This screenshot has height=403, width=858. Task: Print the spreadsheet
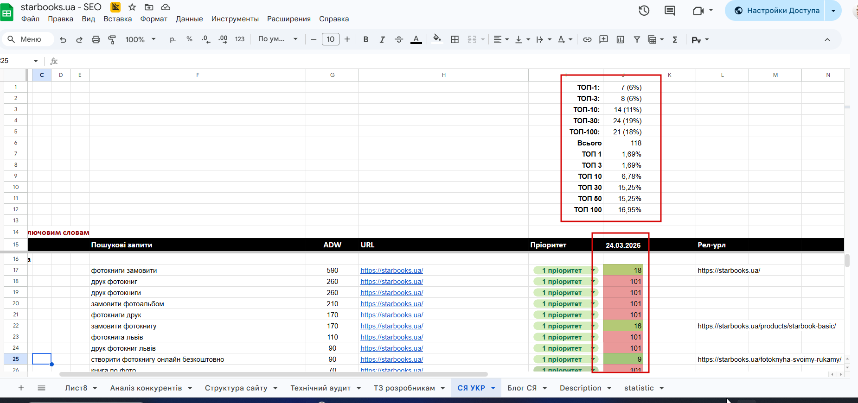(96, 40)
